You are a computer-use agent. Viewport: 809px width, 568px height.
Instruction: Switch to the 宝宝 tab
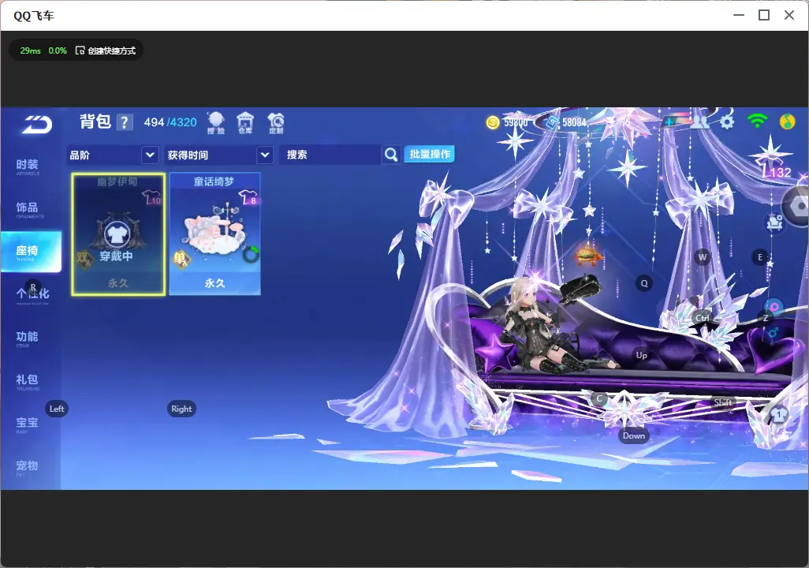(28, 424)
